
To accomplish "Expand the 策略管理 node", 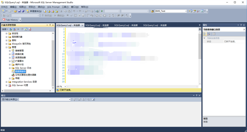I will pyautogui.click(x=10, y=51).
